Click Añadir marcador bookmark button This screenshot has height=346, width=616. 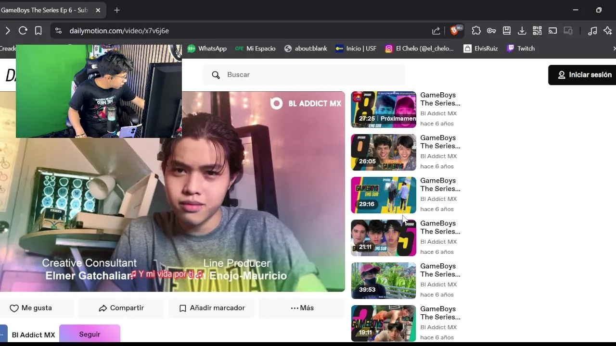pos(213,308)
